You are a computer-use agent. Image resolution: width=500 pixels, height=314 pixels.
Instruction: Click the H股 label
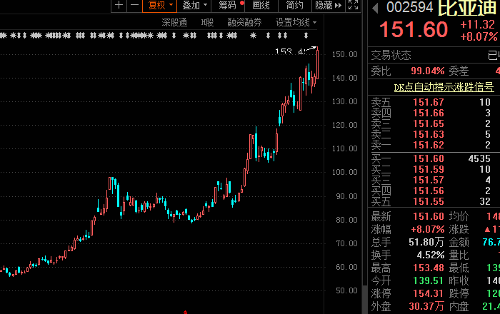[207, 22]
